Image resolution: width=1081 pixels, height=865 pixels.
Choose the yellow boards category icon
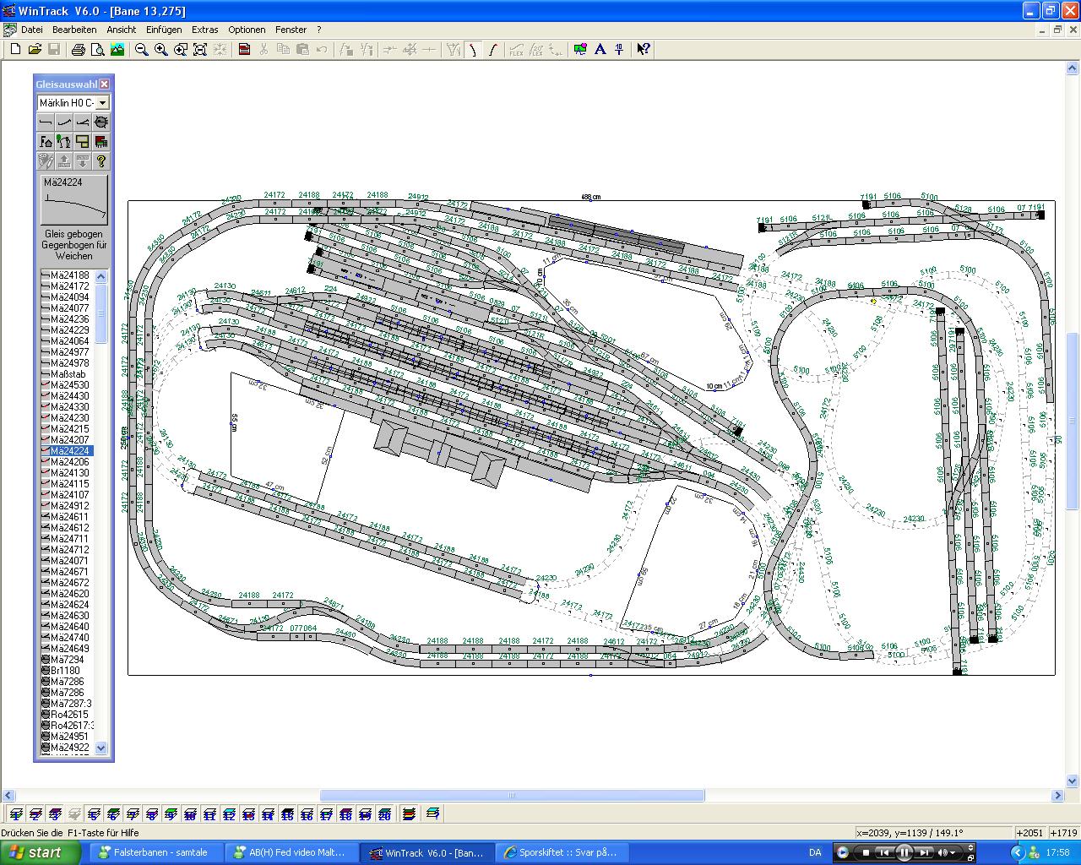point(83,141)
